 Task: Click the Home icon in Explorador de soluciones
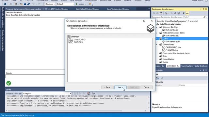161,13
